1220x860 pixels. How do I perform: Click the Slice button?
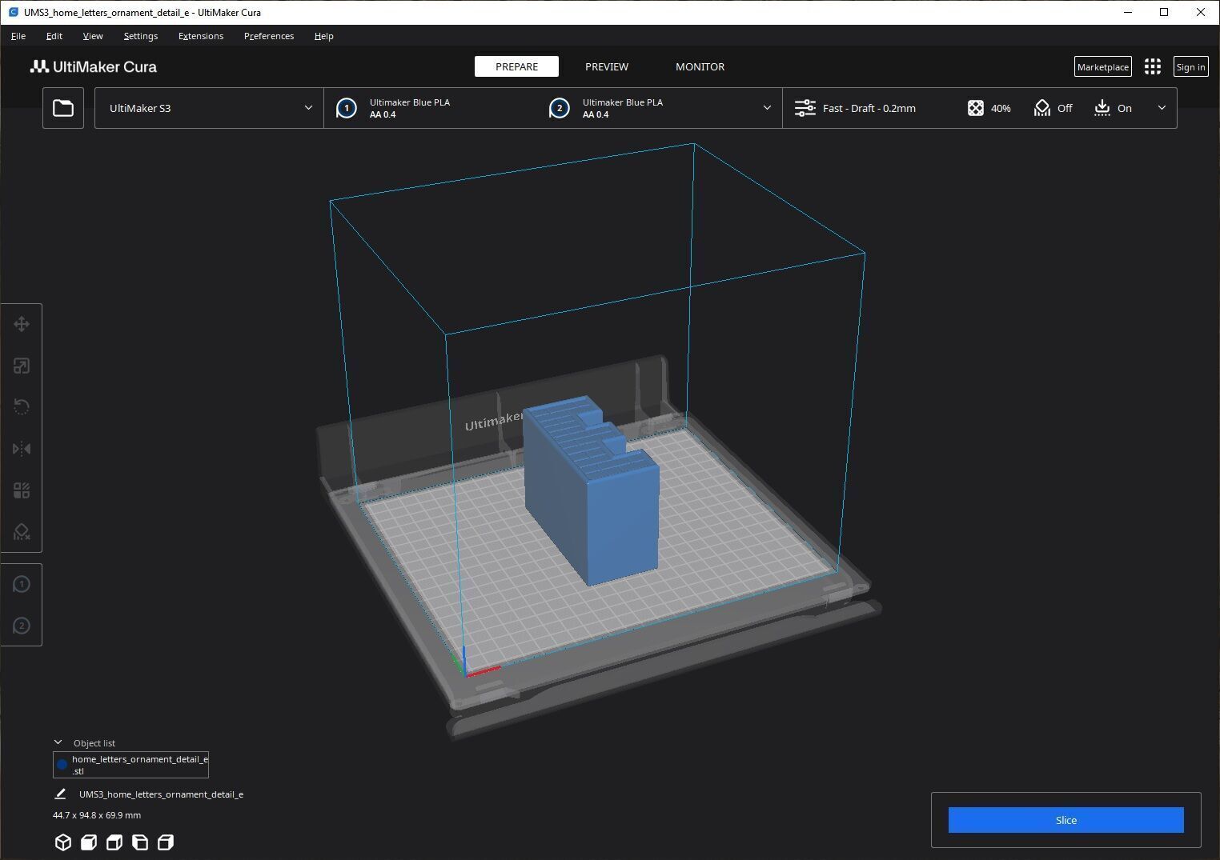(x=1066, y=820)
